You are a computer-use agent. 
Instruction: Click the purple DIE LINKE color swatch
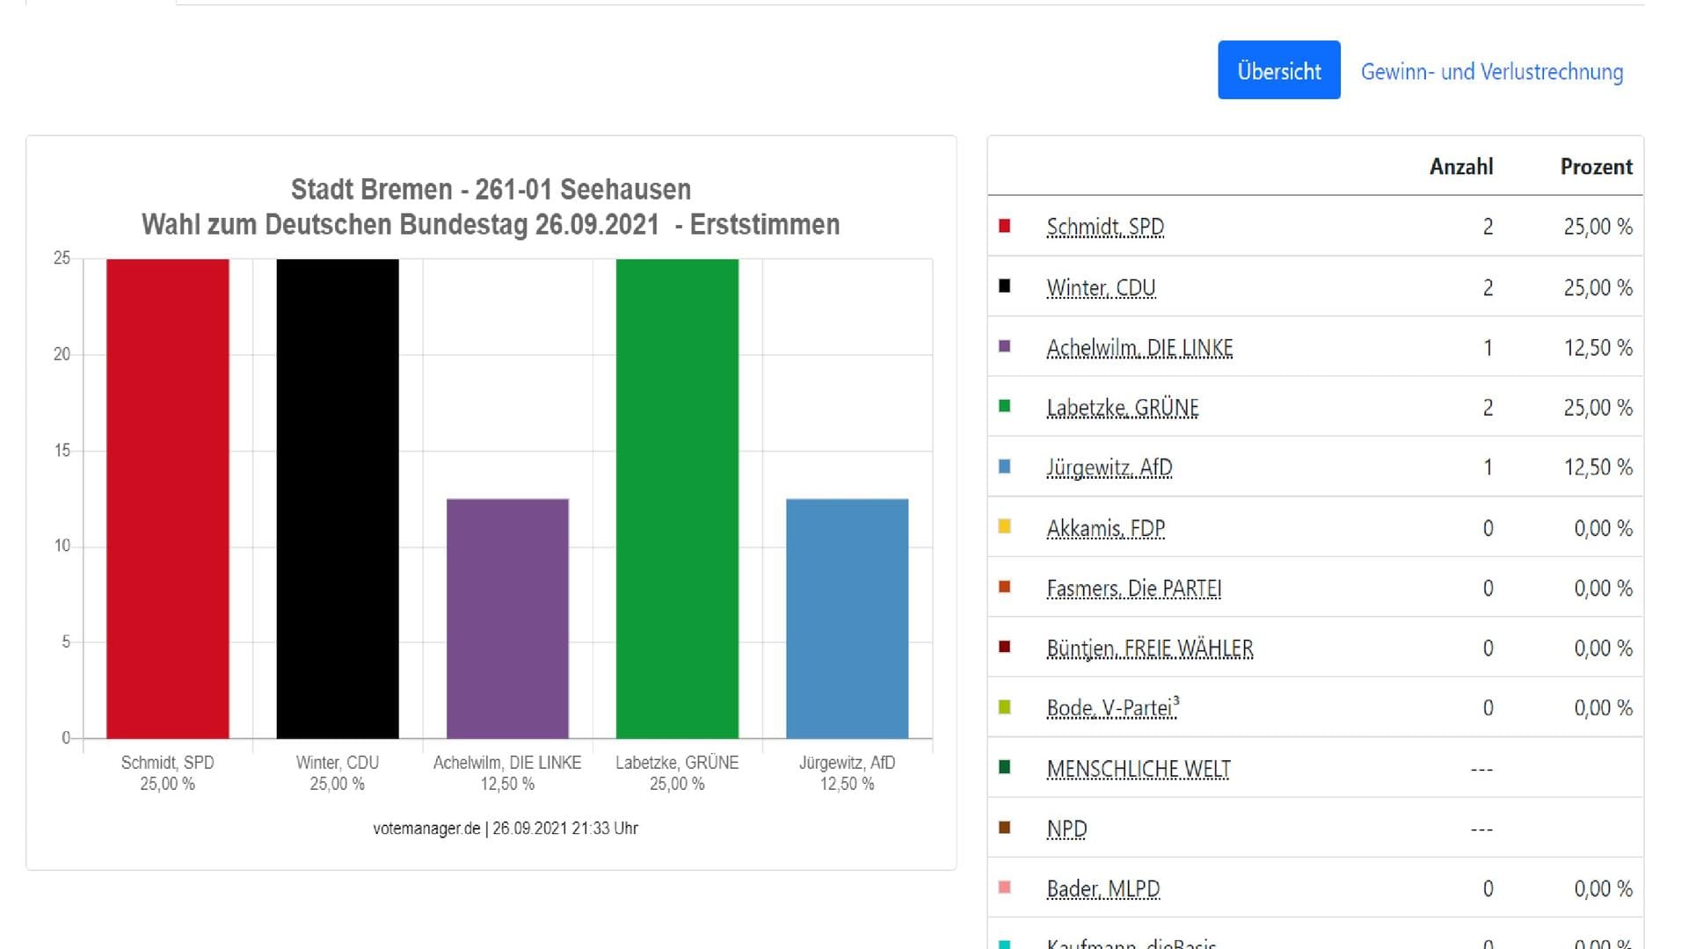[1005, 346]
